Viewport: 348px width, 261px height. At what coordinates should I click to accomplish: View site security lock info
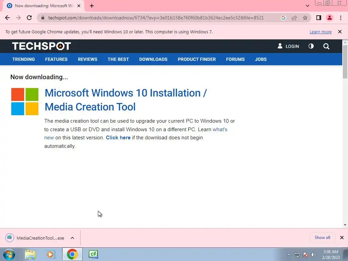click(43, 18)
